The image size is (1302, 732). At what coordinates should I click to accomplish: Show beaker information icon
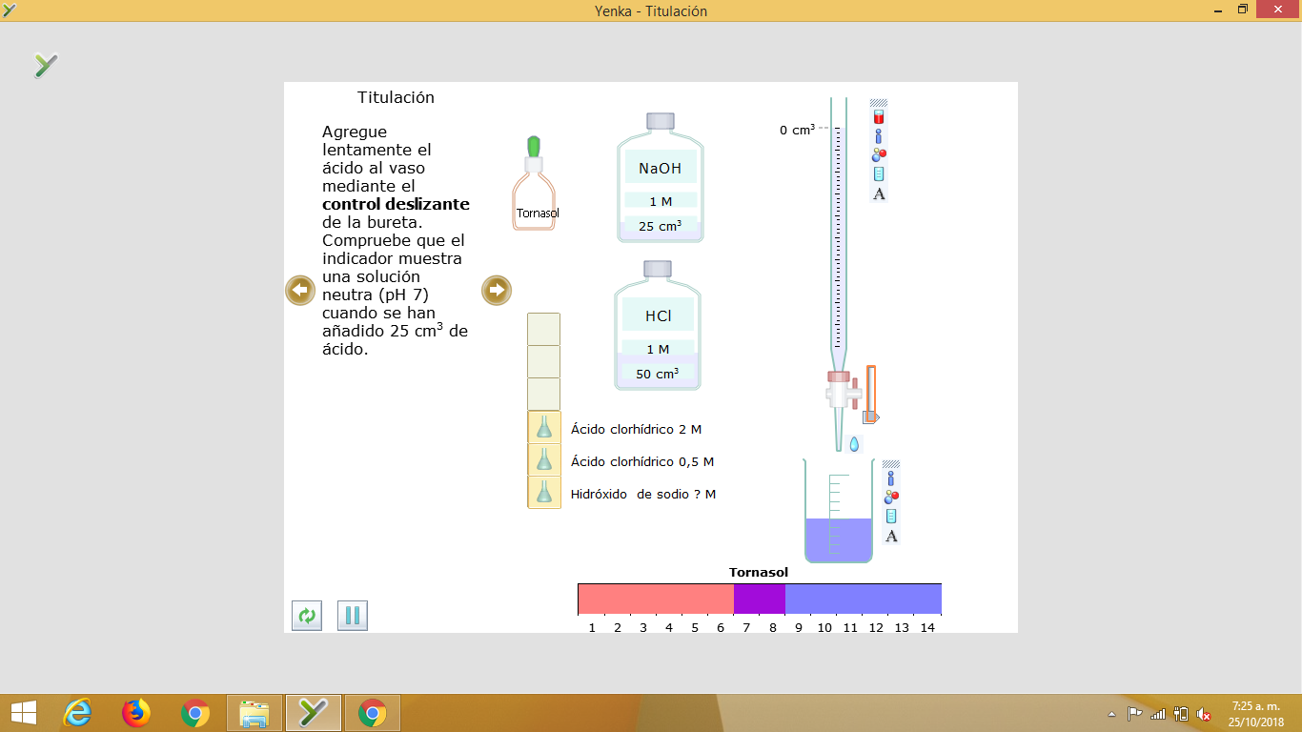(891, 478)
